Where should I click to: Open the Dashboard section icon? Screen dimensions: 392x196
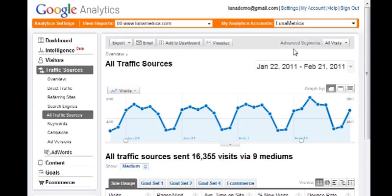tap(41, 40)
